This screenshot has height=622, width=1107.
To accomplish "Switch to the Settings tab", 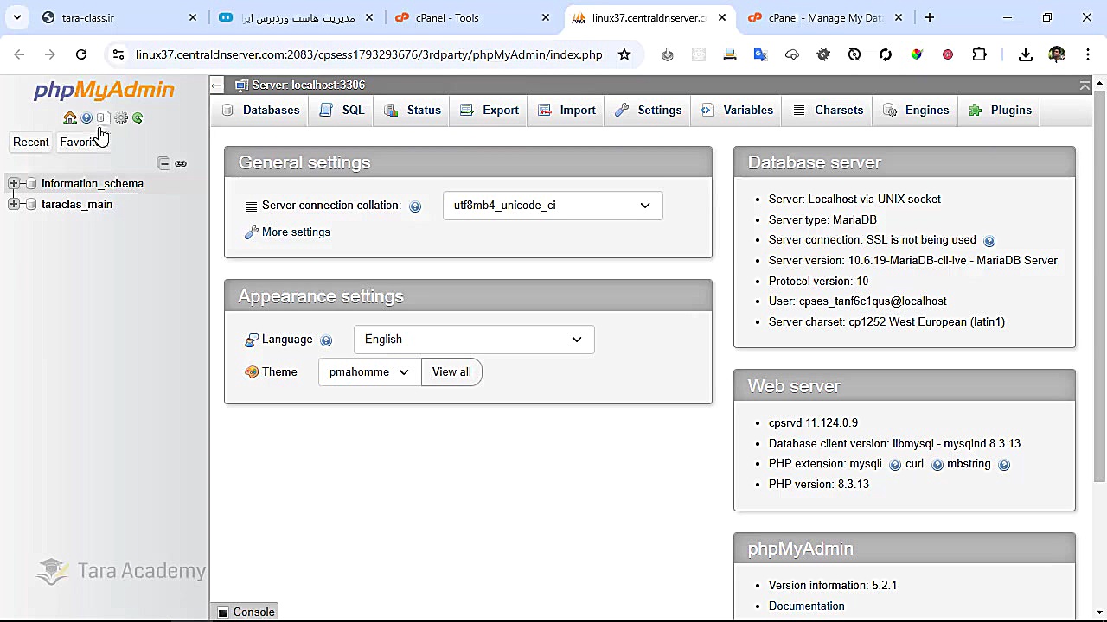I will tap(649, 111).
